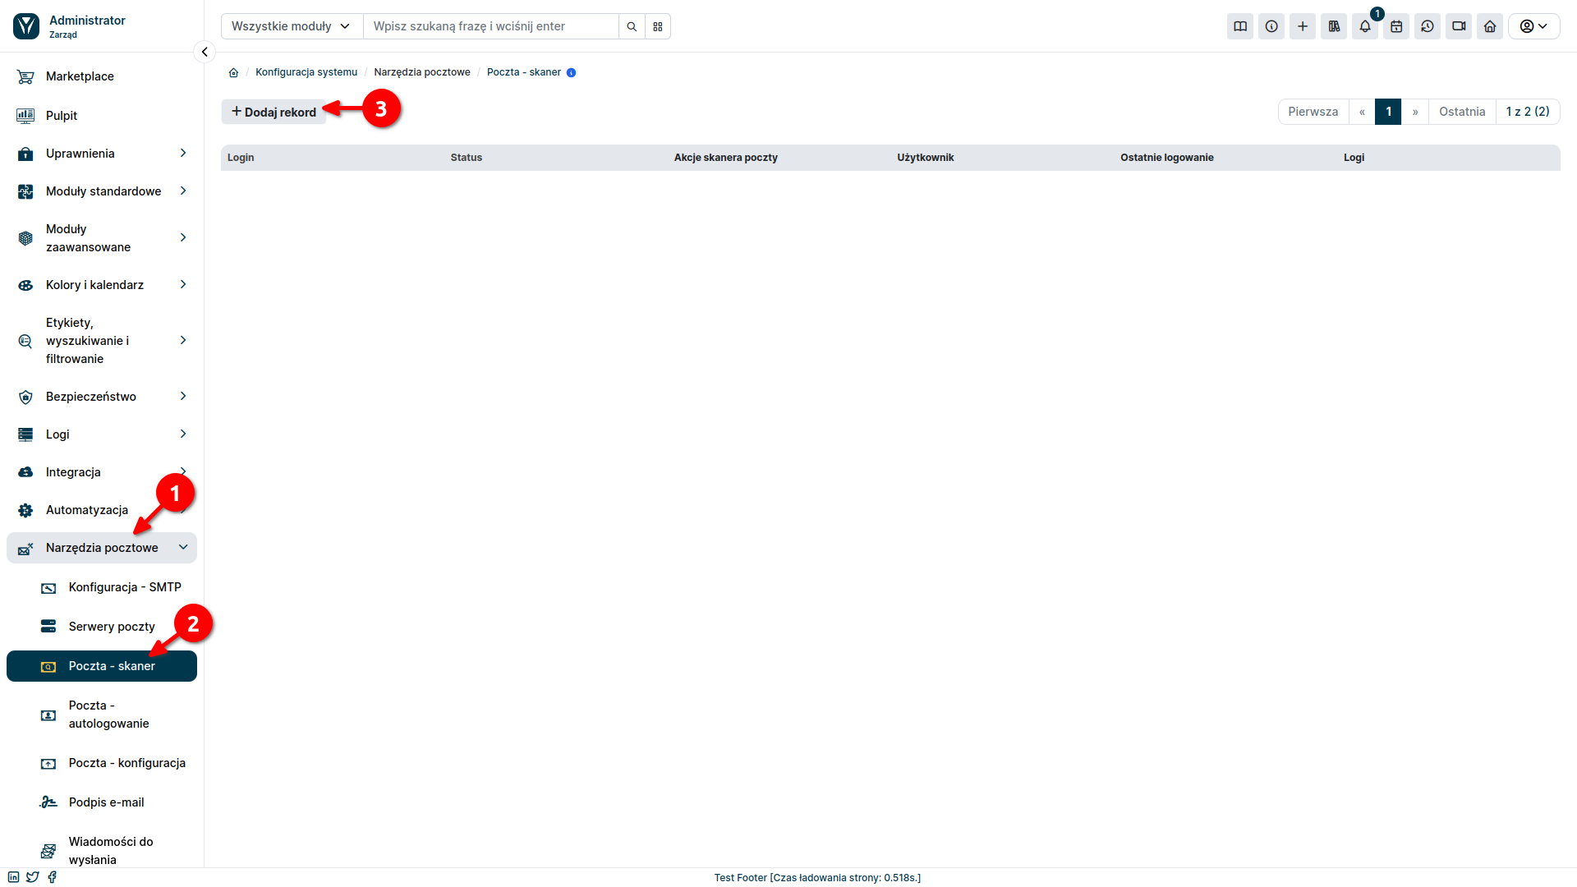
Task: Open Narzędzia pocztowe mail tools section
Action: tap(102, 547)
